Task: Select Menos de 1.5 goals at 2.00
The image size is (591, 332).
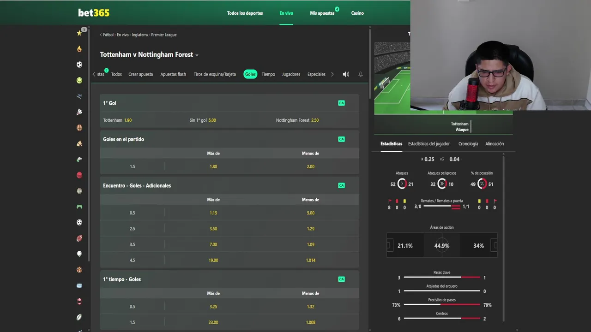Action: tap(311, 166)
